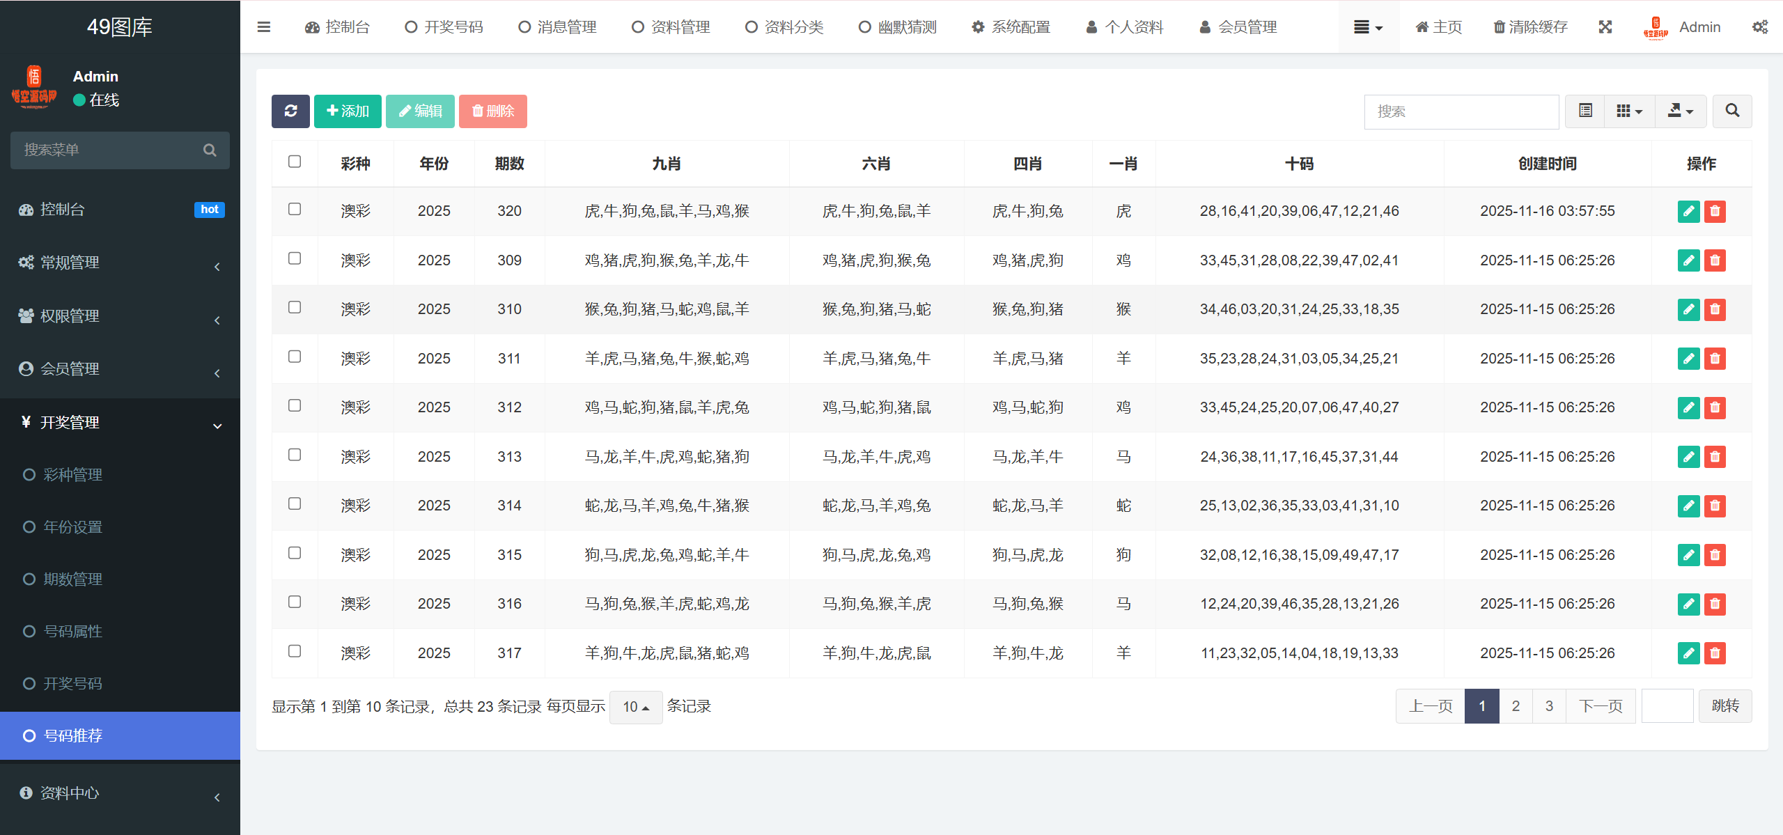This screenshot has width=1783, height=835.
Task: Open the records per page dropdown
Action: (x=635, y=707)
